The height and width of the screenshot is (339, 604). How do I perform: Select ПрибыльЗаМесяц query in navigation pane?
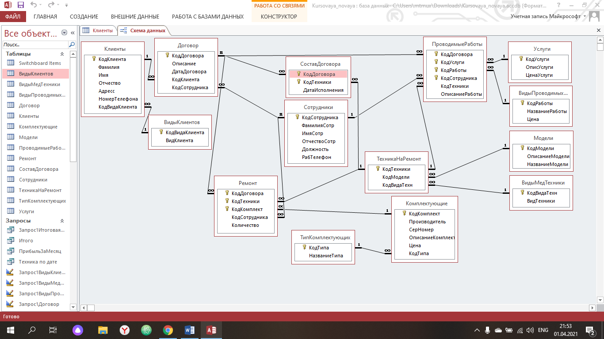click(35, 251)
